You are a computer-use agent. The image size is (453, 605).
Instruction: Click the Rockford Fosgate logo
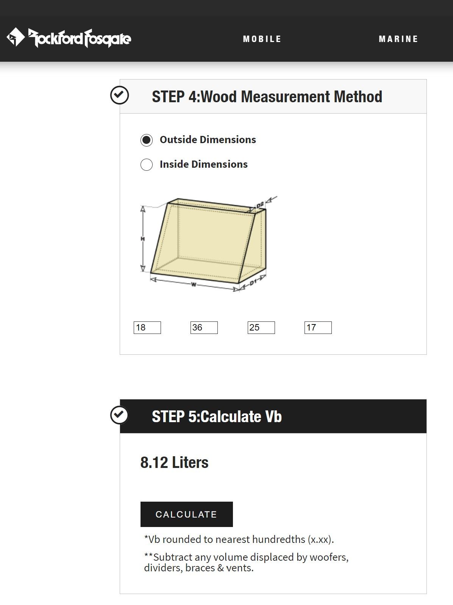69,37
